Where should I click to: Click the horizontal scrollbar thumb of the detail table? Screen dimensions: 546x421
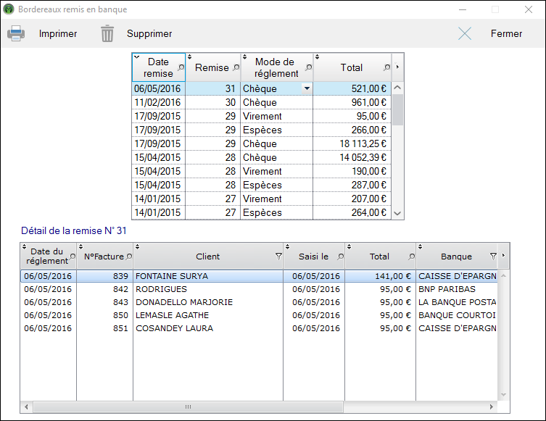click(x=187, y=407)
